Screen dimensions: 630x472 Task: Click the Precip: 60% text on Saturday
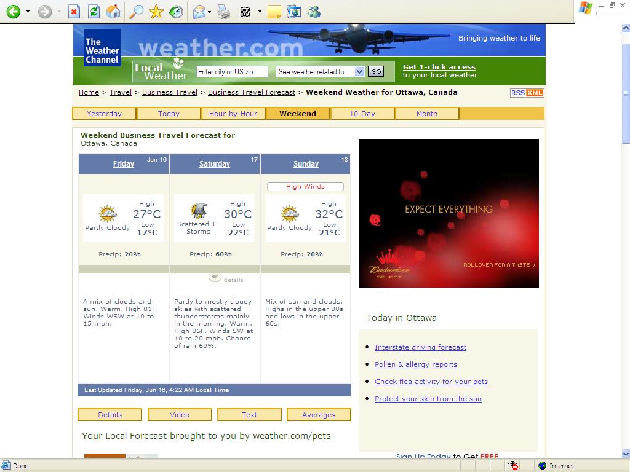pos(210,254)
